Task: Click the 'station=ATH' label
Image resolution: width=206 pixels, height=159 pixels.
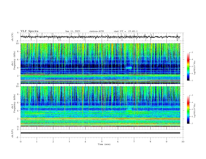Action: [96, 31]
